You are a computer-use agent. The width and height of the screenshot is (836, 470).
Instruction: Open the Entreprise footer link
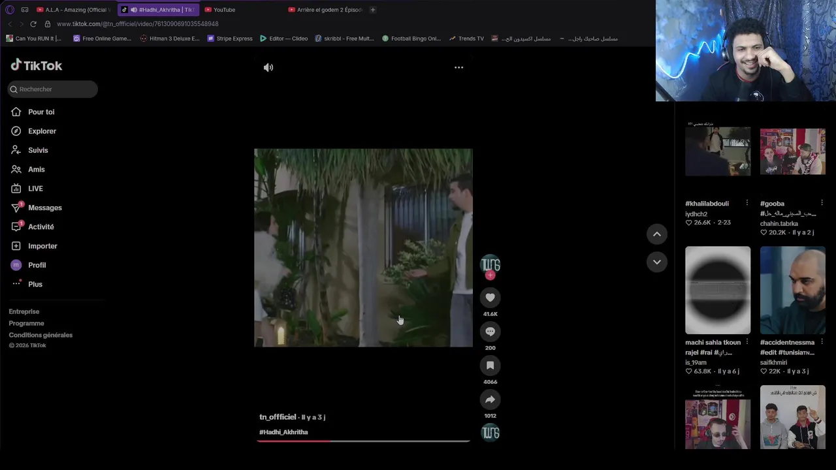[24, 312]
